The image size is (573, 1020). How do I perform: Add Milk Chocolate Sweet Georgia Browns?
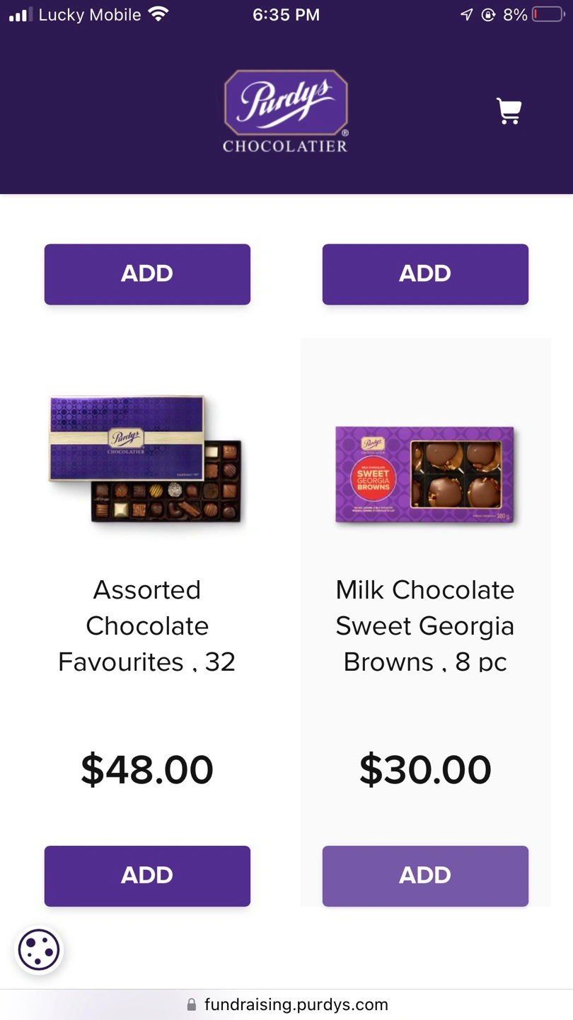(x=425, y=875)
